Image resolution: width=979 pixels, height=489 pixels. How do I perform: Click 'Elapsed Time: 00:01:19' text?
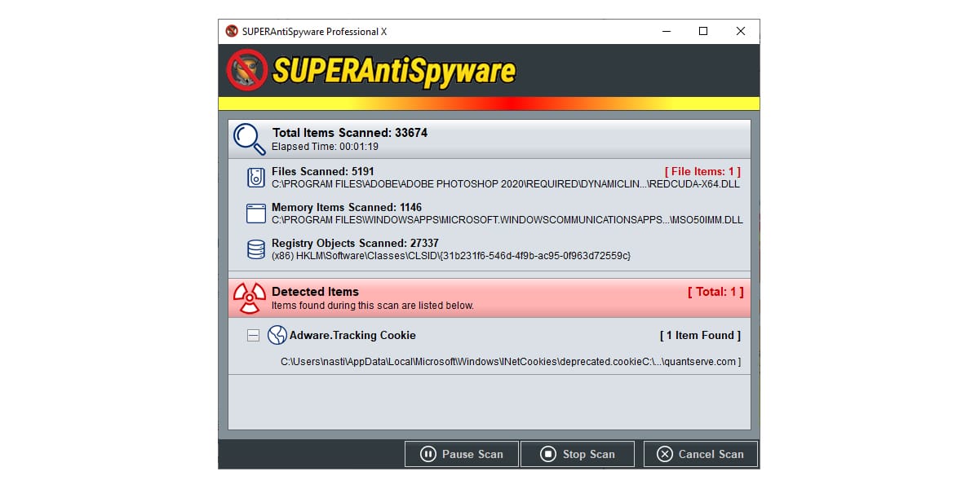coord(325,147)
